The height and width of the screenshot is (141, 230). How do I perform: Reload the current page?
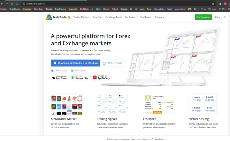point(12,4)
